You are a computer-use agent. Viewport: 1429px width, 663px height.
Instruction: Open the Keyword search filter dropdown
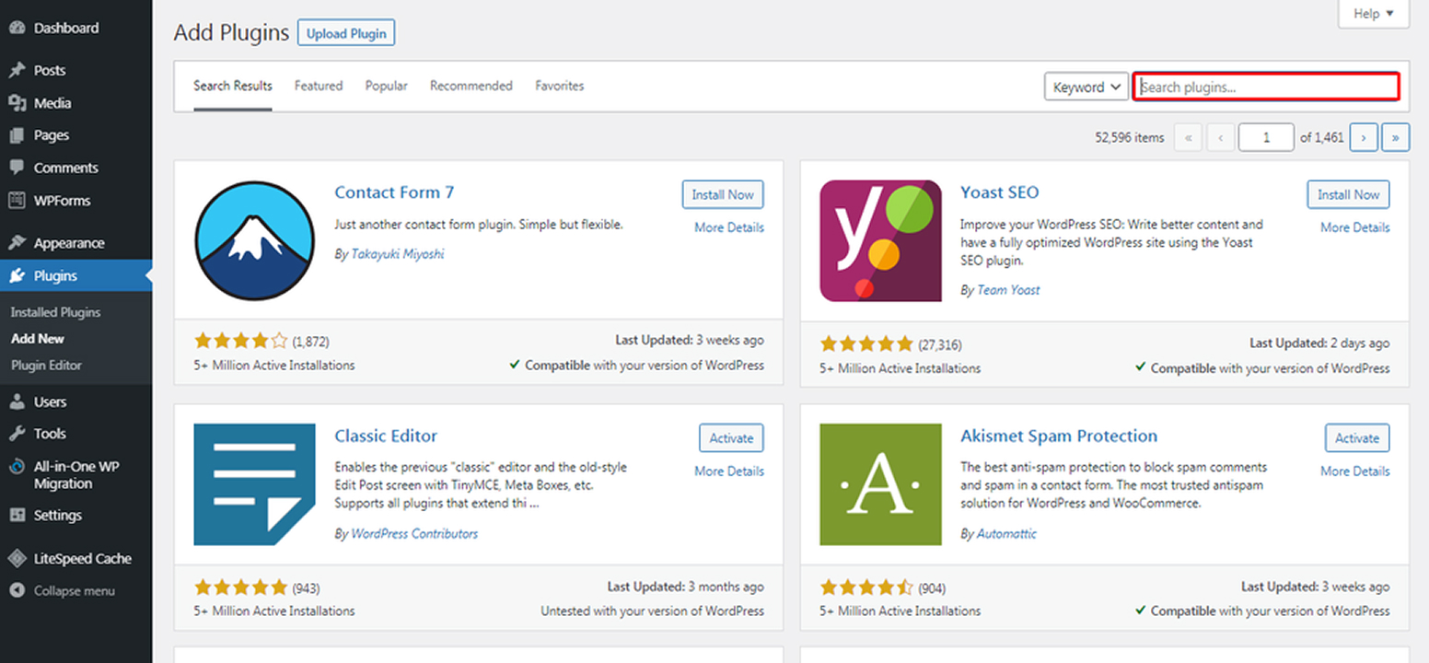click(1085, 86)
